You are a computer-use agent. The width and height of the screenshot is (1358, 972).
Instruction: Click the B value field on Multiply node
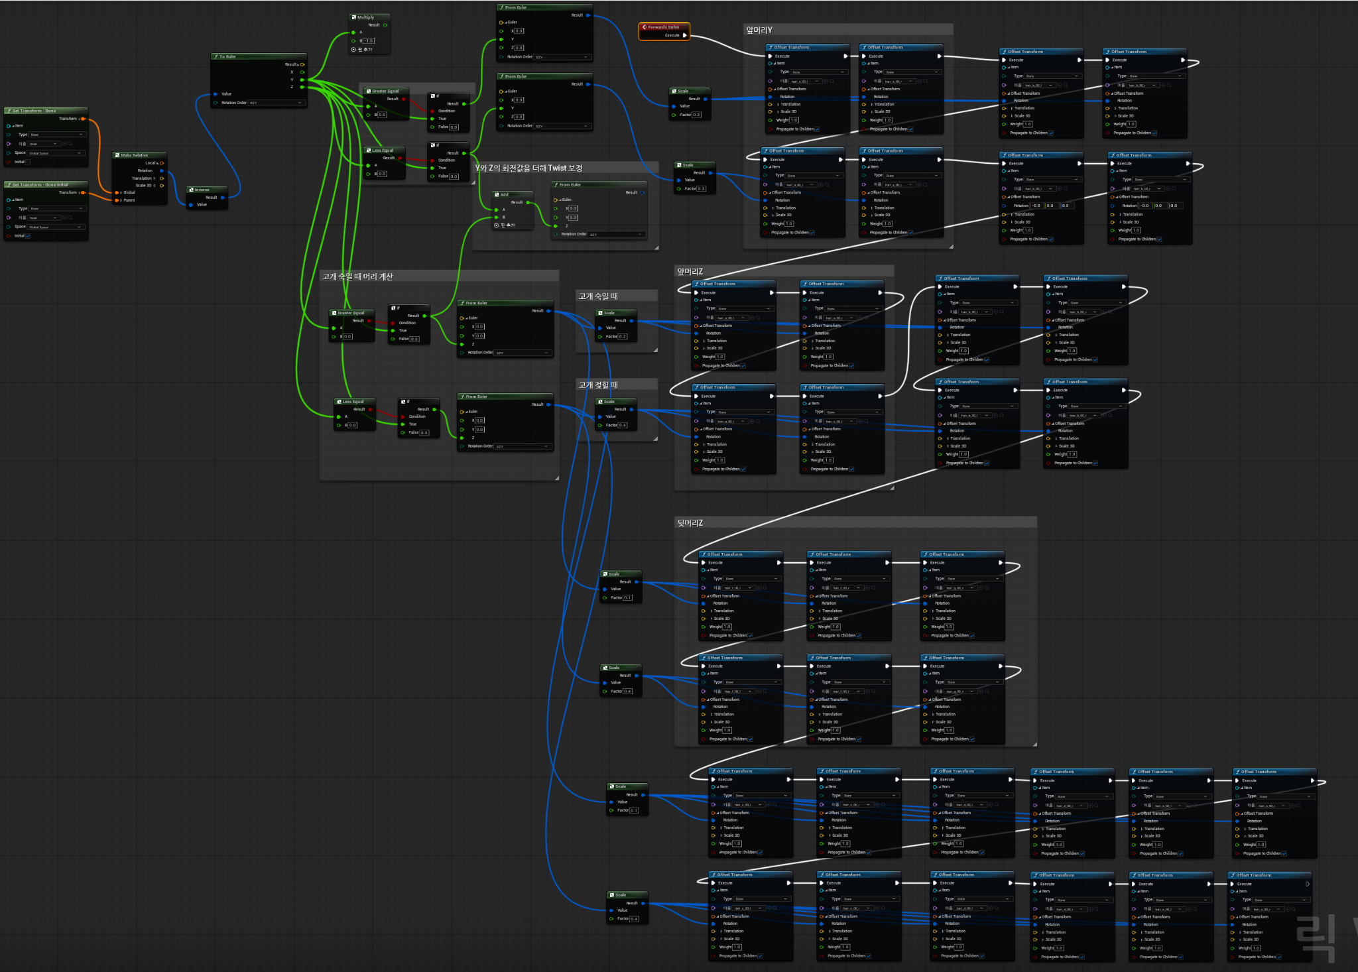[x=369, y=41]
